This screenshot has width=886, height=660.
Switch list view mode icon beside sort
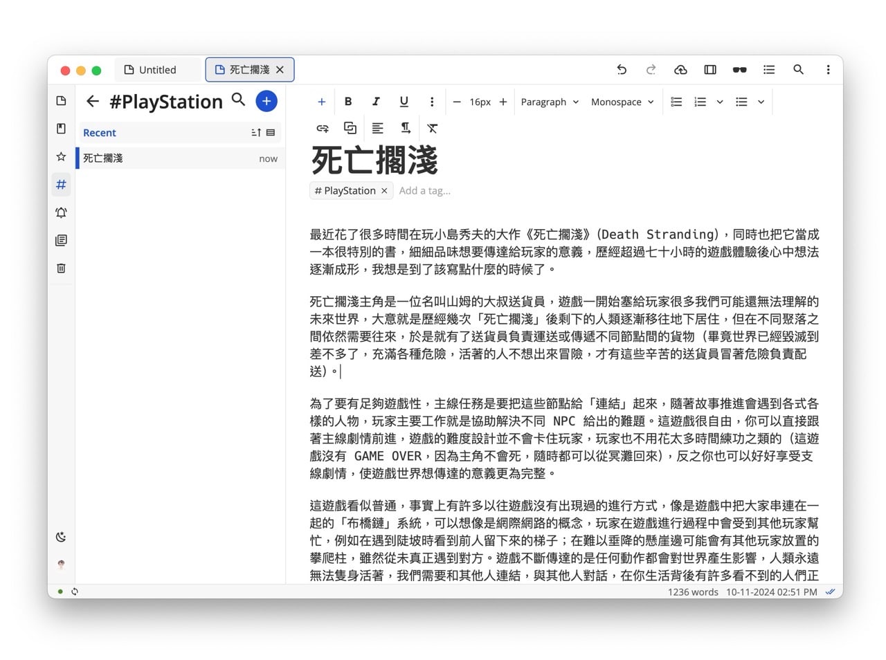click(271, 132)
